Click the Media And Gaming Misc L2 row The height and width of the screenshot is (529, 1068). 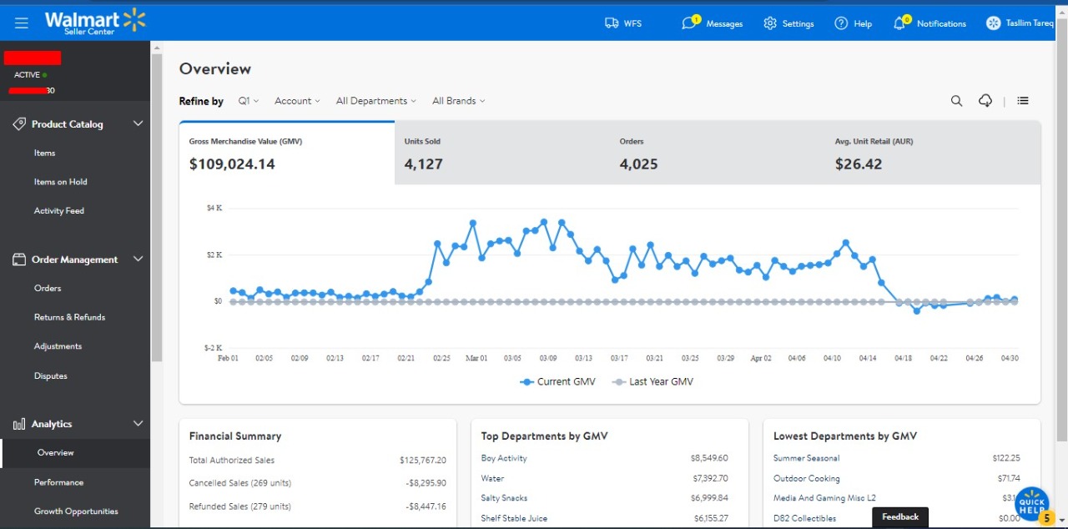click(897, 498)
